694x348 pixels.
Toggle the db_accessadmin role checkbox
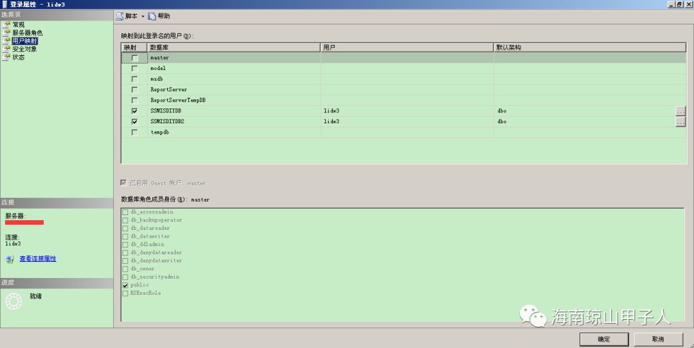[x=125, y=213]
